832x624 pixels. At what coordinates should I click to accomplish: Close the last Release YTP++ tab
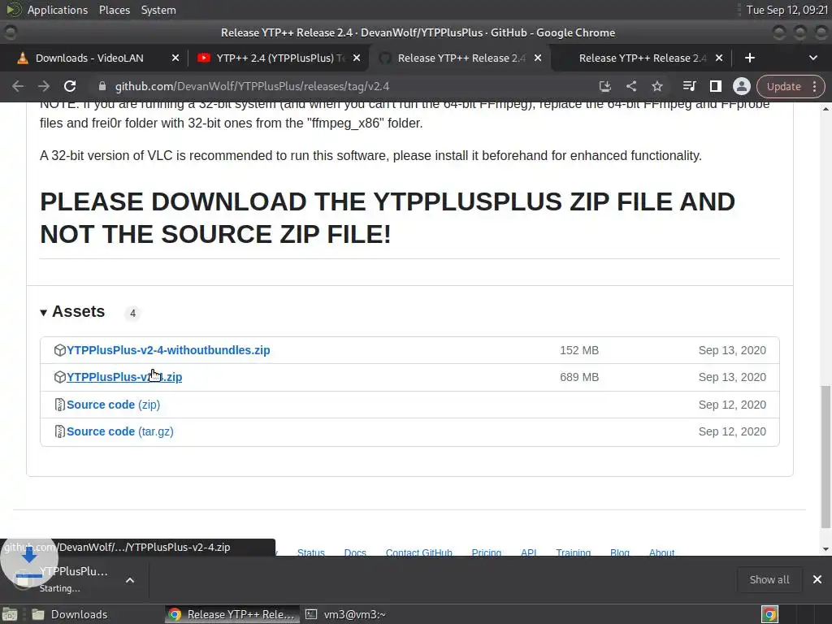(719, 58)
